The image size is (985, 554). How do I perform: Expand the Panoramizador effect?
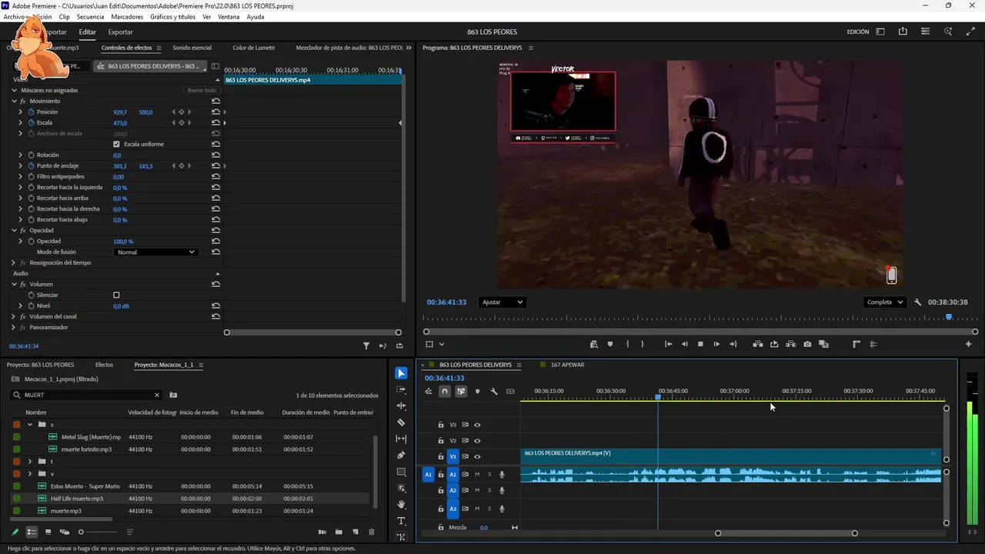14,328
